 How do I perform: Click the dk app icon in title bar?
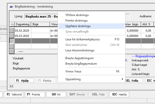point(11,6)
